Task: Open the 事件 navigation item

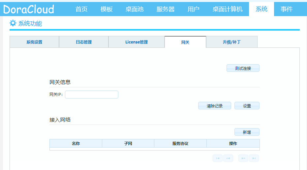Action: (x=287, y=9)
